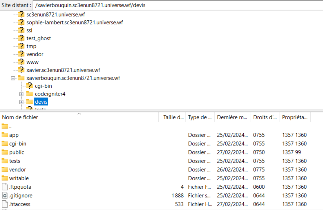The image size is (323, 210).
Task: Click the writable folder icon
Action: 5,178
